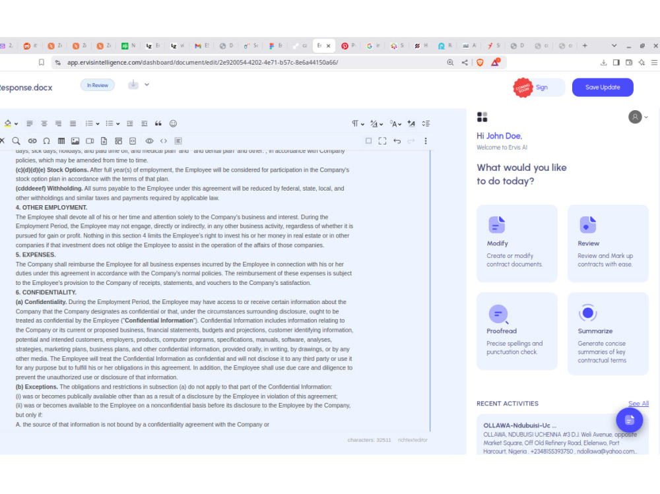Click the Sign button

[542, 87]
